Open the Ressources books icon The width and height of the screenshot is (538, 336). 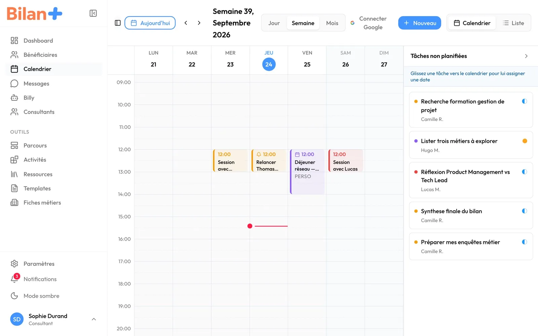coord(14,174)
